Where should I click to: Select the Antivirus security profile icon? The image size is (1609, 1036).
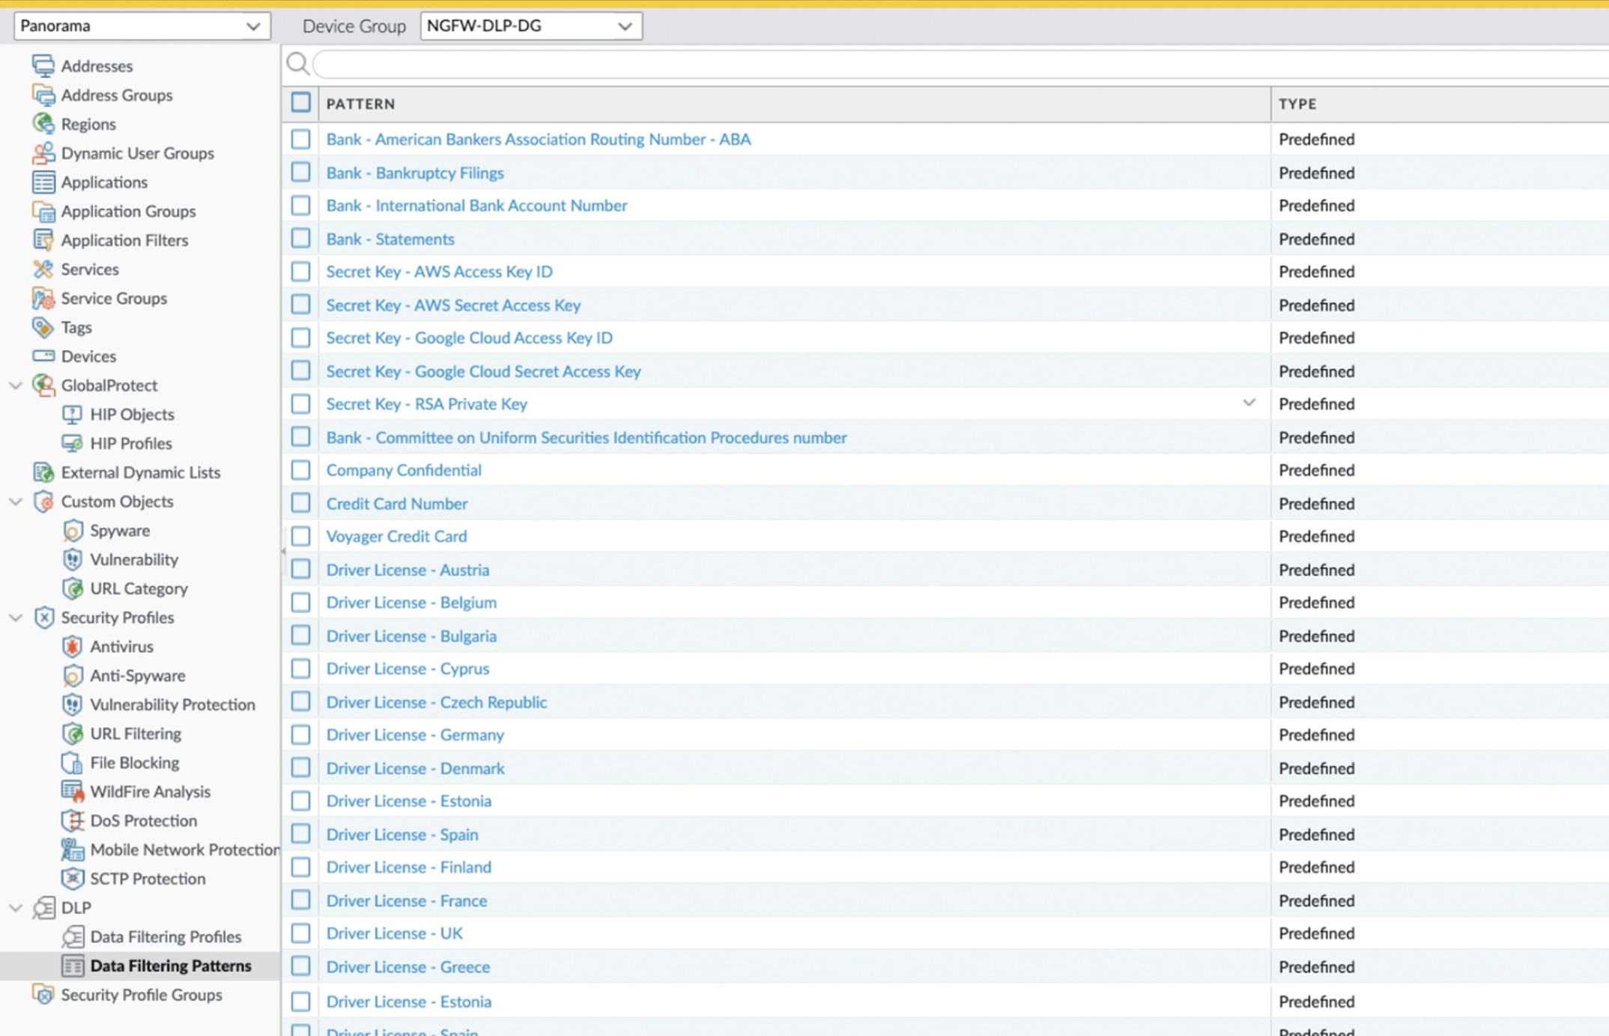pyautogui.click(x=73, y=646)
